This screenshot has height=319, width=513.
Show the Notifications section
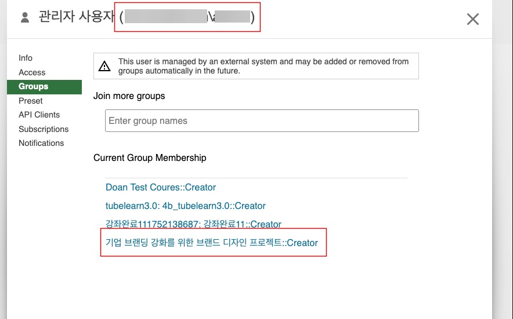(41, 143)
